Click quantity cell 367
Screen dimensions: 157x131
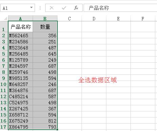[x=45, y=108]
